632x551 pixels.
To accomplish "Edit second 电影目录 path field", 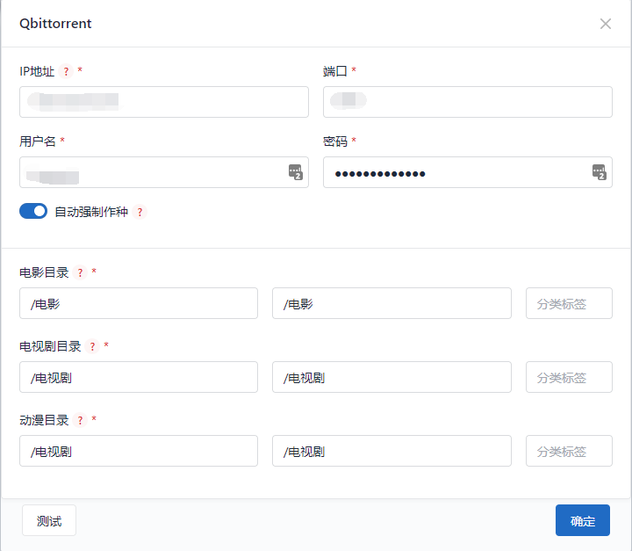I will (391, 303).
